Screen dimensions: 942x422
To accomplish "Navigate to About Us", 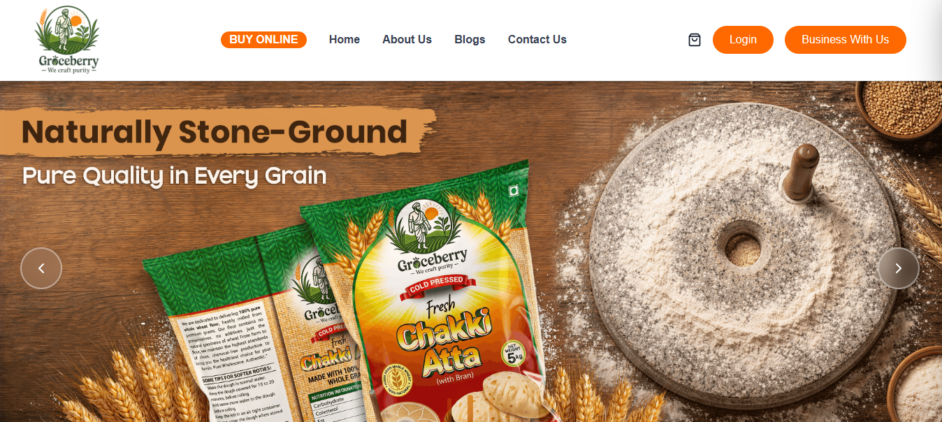I will click(x=407, y=40).
